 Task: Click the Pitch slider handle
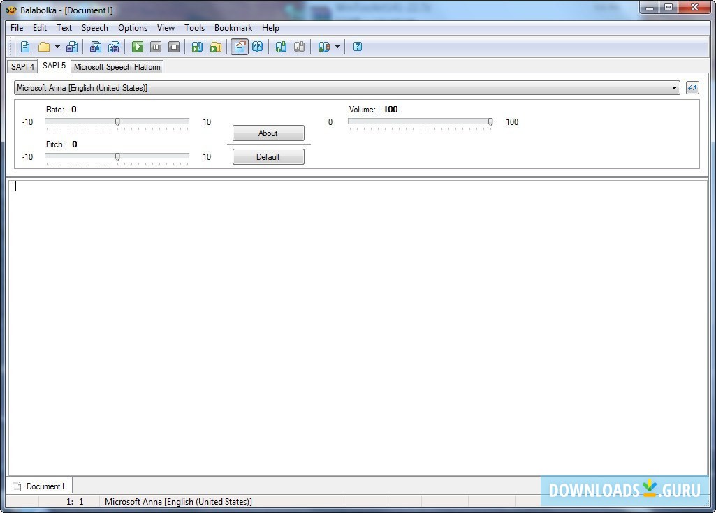pyautogui.click(x=117, y=156)
